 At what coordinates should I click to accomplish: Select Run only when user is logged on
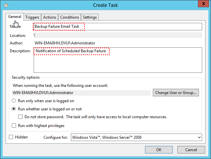click(x=14, y=101)
